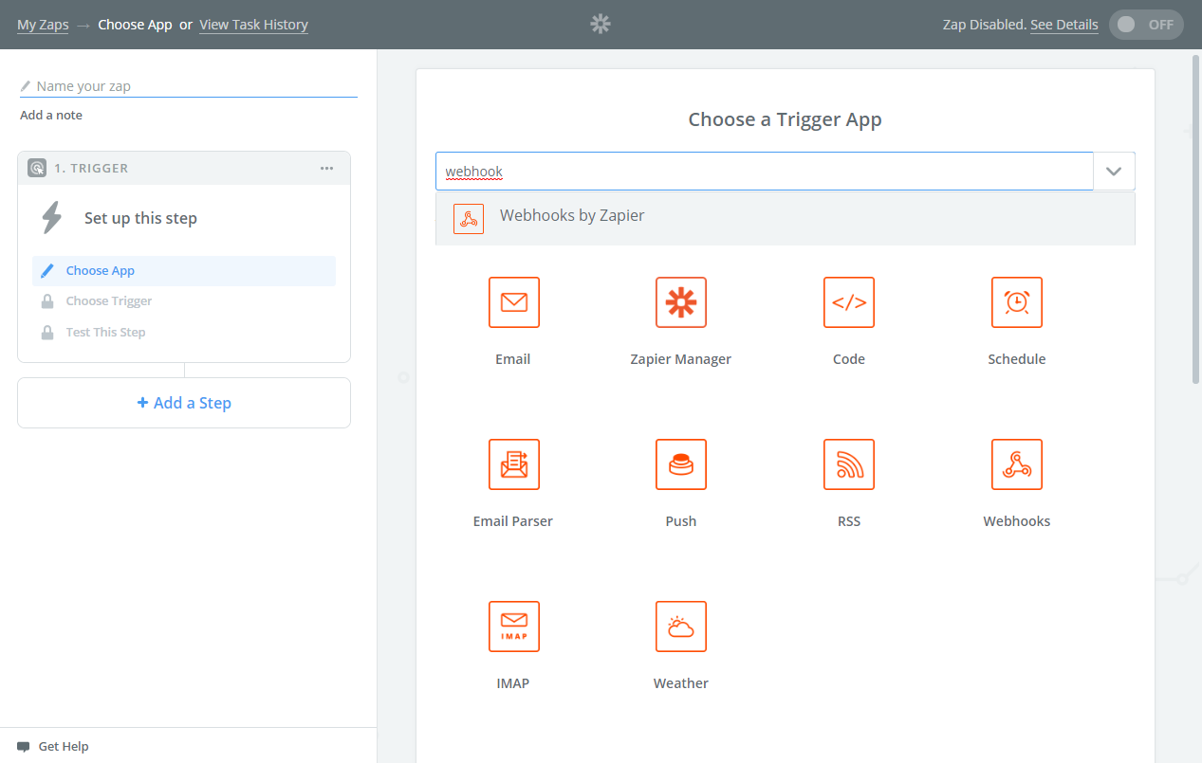Open See Details link
Viewport: 1202px width, 763px height.
[1063, 25]
